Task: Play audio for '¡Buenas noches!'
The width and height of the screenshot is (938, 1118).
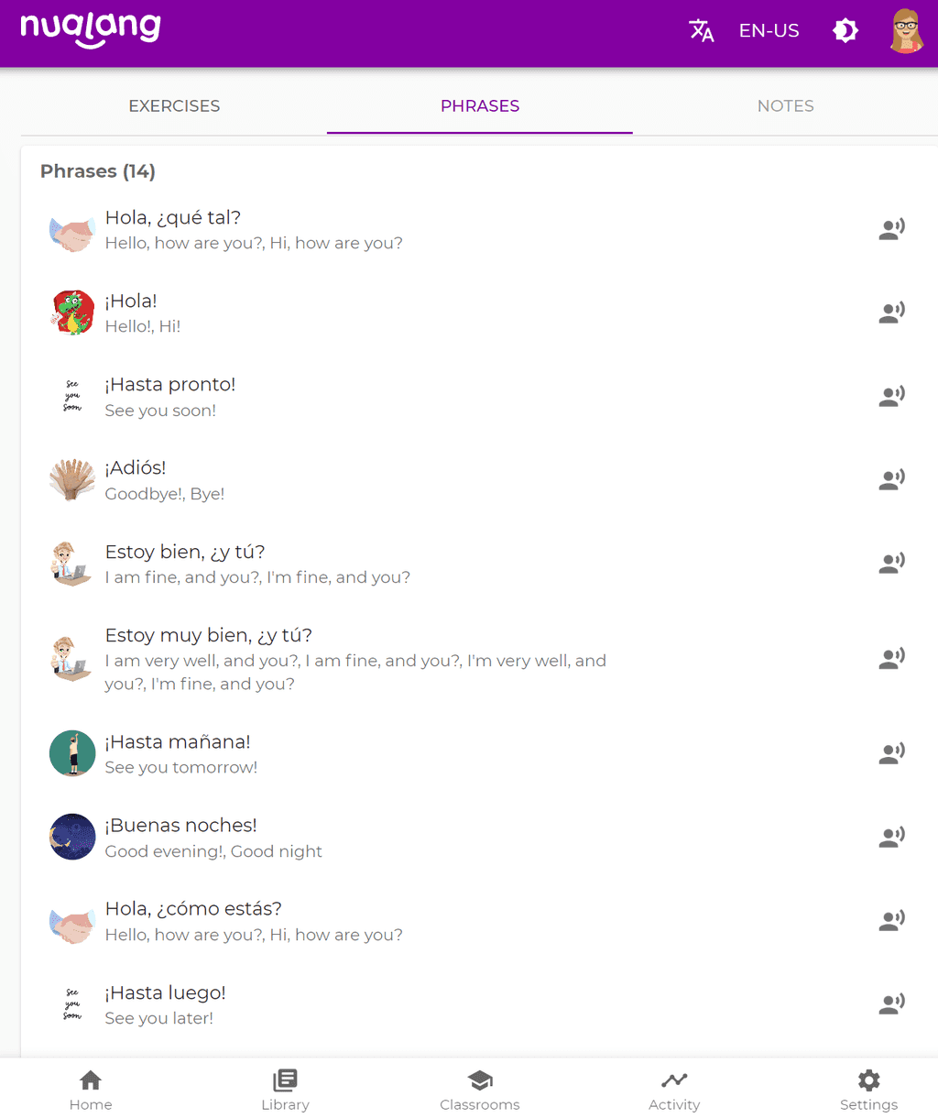Action: [x=891, y=837]
